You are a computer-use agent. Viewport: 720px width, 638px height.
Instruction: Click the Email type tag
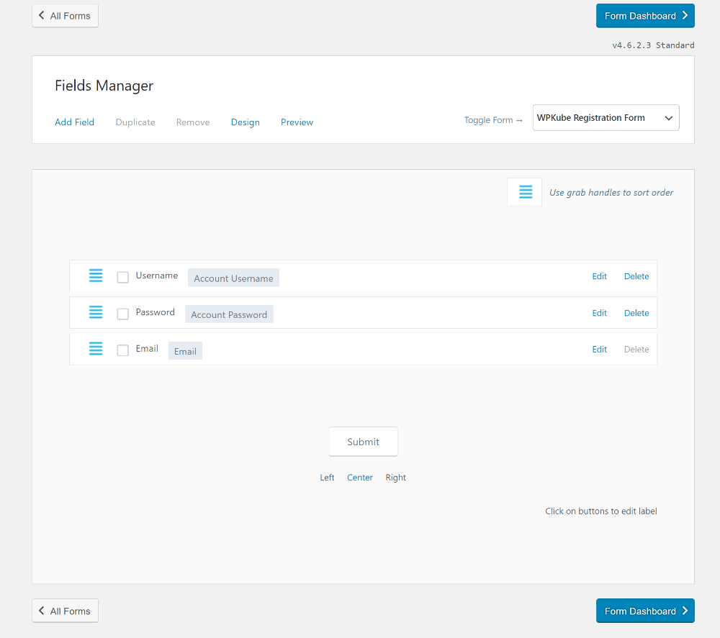185,351
